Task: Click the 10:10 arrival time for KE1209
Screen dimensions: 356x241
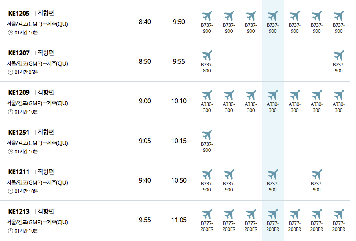Action: point(179,101)
